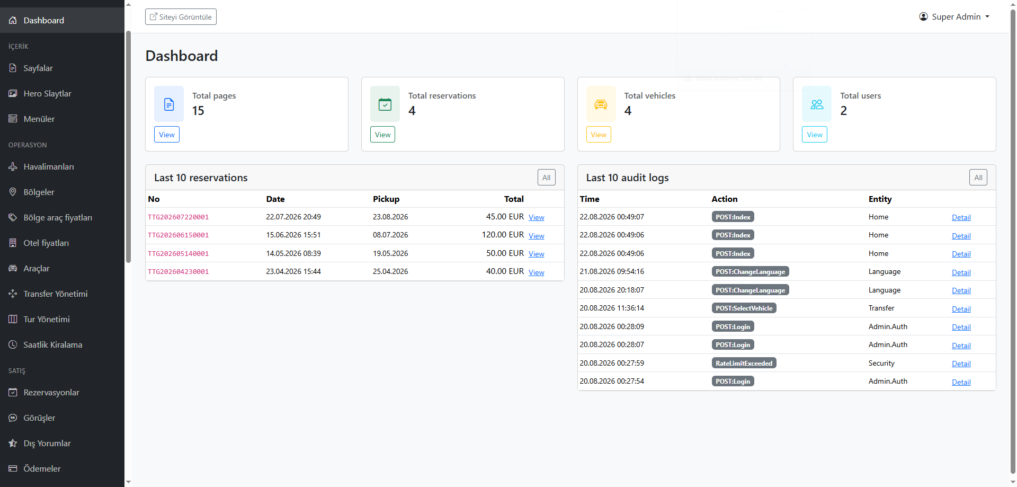Click the Dış Yorumlar star icon

[13, 443]
